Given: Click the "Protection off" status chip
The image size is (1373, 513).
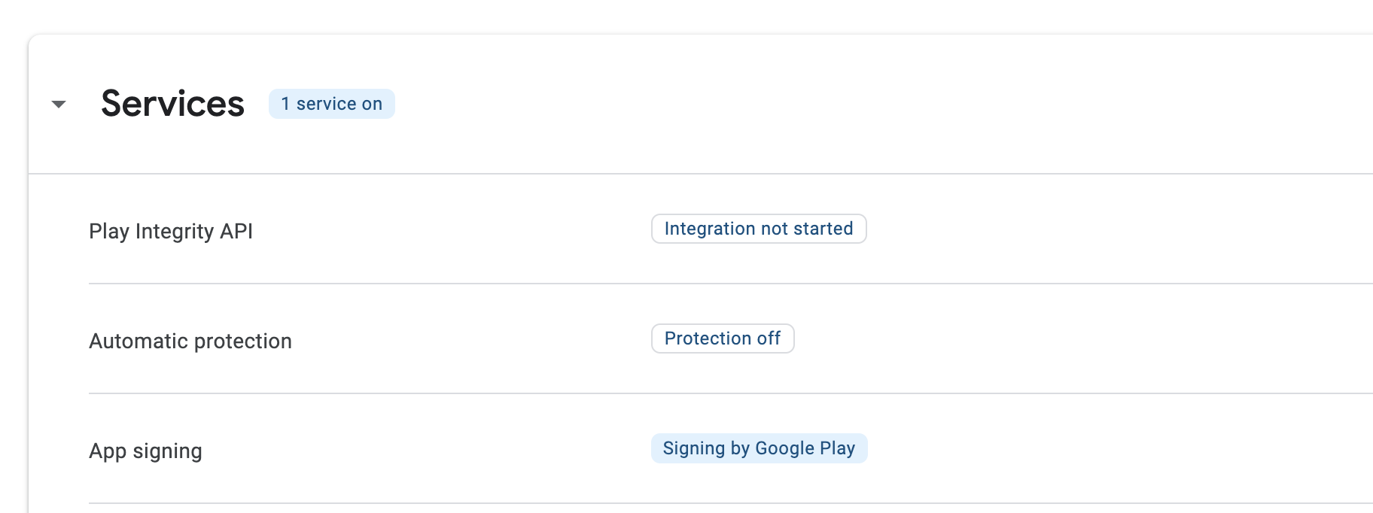Looking at the screenshot, I should pyautogui.click(x=722, y=338).
